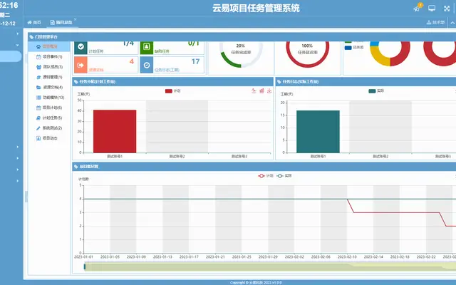Click the 任务日志(实际工作量) panel header
This screenshot has width=456, height=285.
[x=366, y=82]
